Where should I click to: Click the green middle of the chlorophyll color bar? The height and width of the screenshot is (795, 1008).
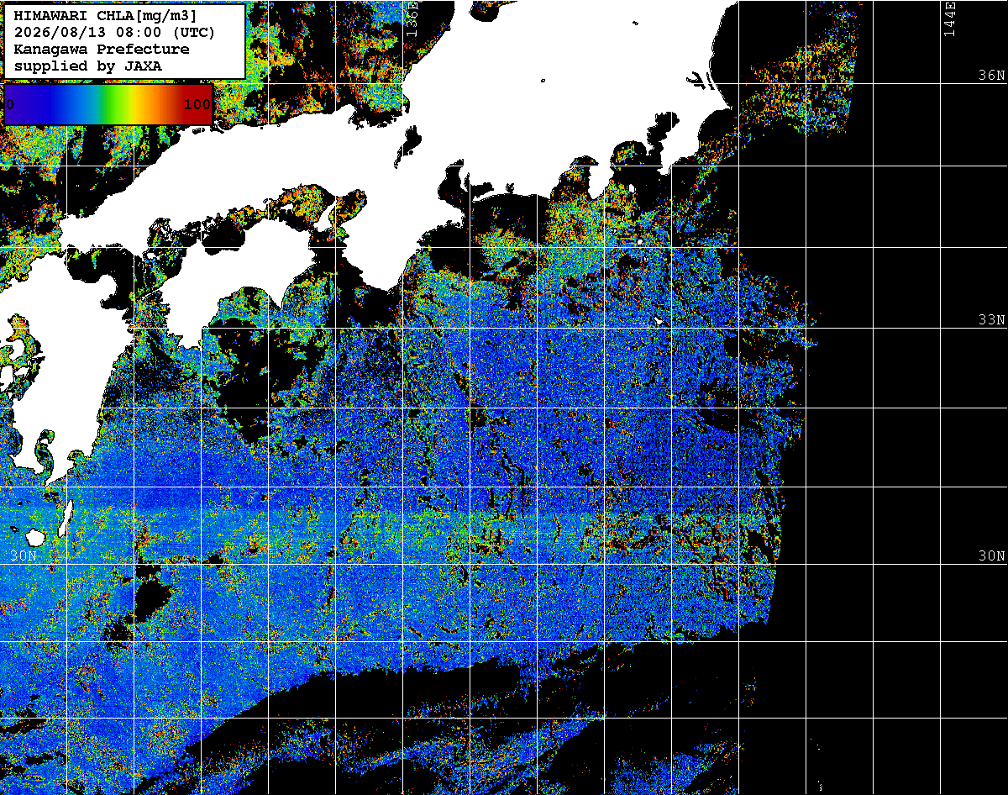[x=108, y=104]
